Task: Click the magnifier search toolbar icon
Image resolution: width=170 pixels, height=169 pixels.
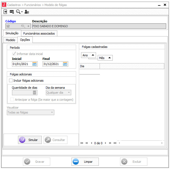Action: [x=18, y=12]
